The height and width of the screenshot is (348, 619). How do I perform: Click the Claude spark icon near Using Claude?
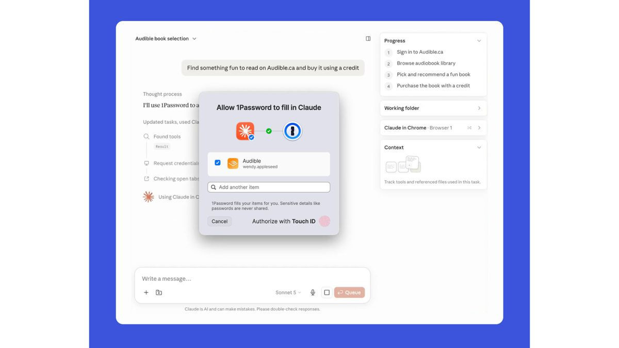tap(149, 197)
